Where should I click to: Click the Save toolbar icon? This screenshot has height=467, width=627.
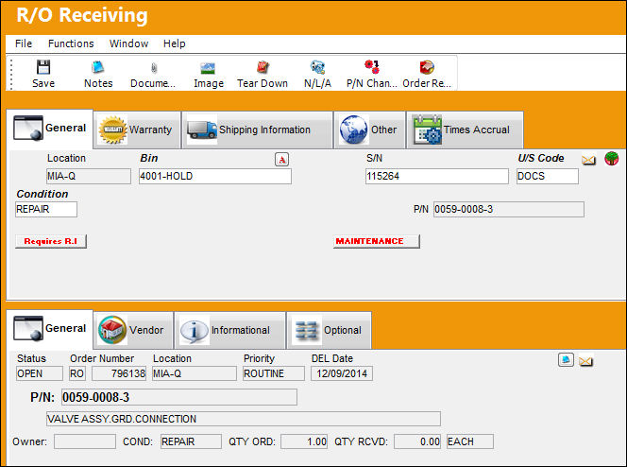tap(43, 67)
